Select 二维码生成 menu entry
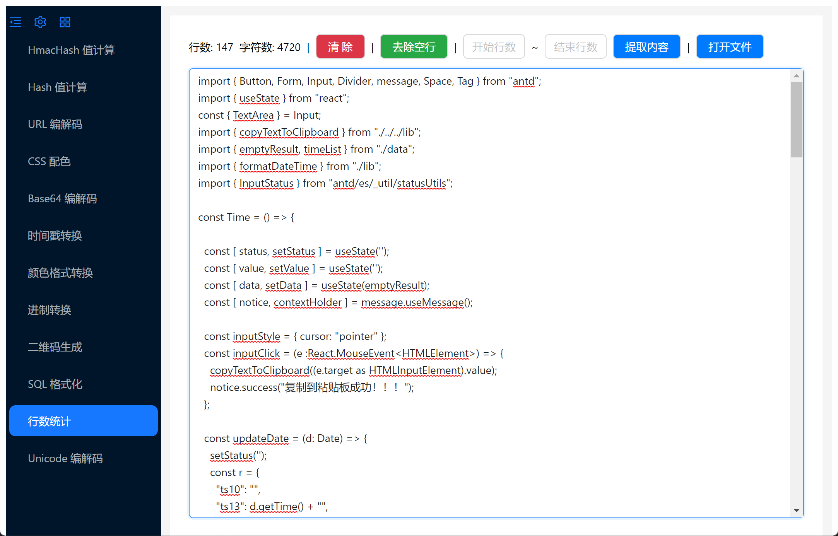This screenshot has height=536, width=838. pos(55,347)
